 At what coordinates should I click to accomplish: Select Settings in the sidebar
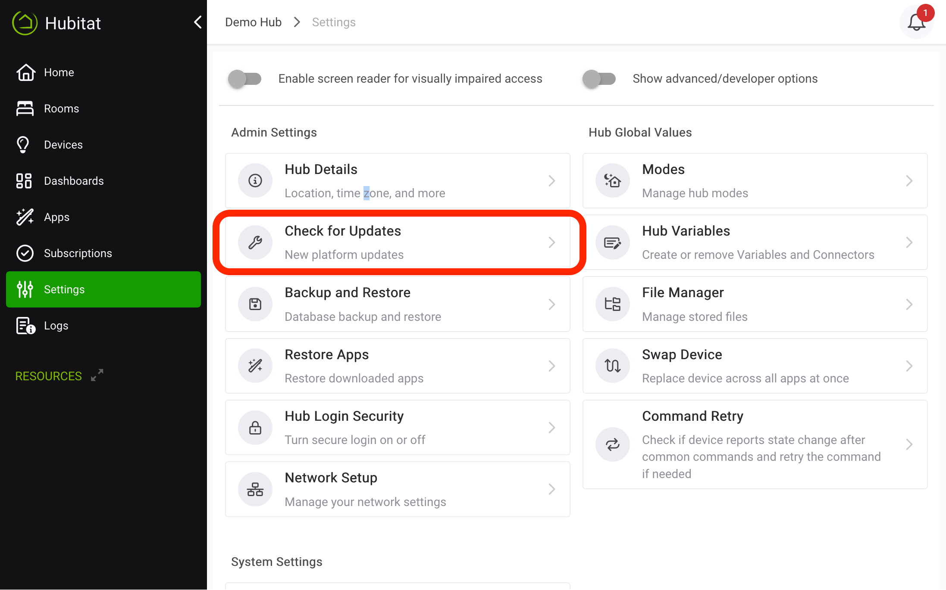coord(103,289)
